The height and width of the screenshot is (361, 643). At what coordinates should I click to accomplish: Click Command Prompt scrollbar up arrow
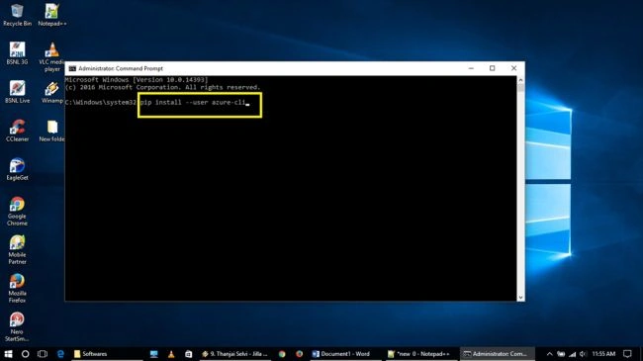tap(520, 80)
